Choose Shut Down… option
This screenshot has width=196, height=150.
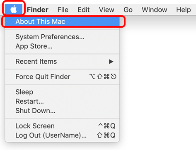62,111
